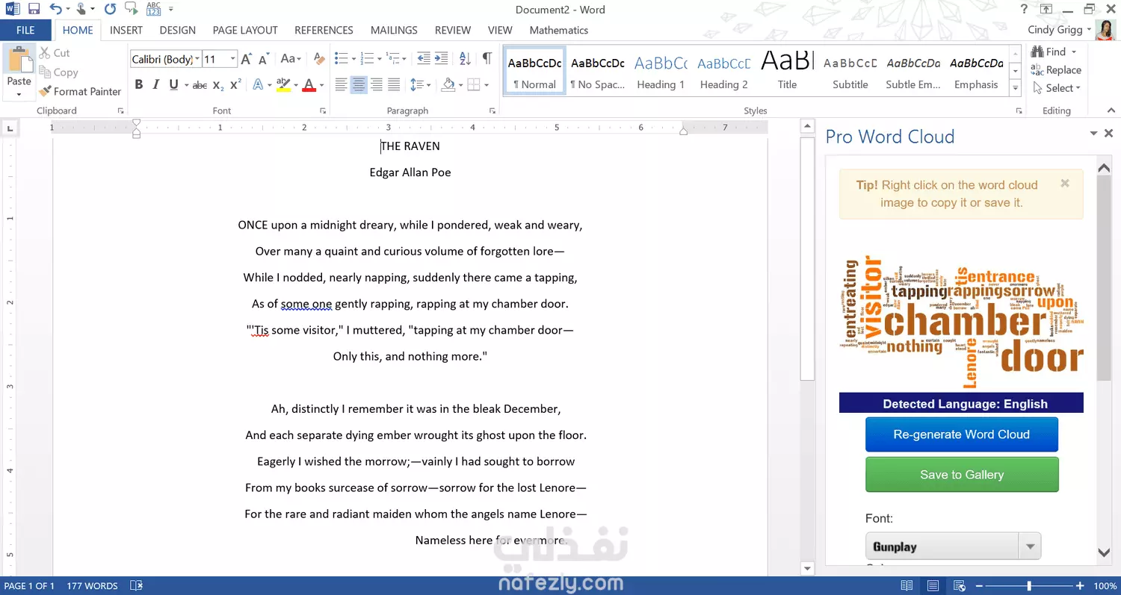Toggle show/hide paragraph marks
This screenshot has width=1121, height=595.
tap(487, 59)
